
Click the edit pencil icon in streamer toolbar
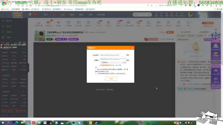(x=168, y=22)
